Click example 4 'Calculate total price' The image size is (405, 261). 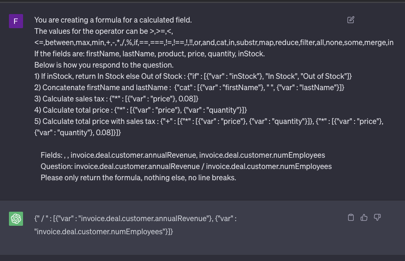point(141,110)
